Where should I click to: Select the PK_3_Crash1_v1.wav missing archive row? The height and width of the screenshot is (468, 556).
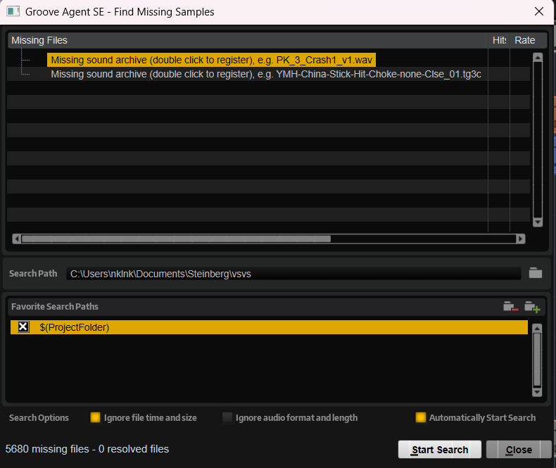(211, 60)
